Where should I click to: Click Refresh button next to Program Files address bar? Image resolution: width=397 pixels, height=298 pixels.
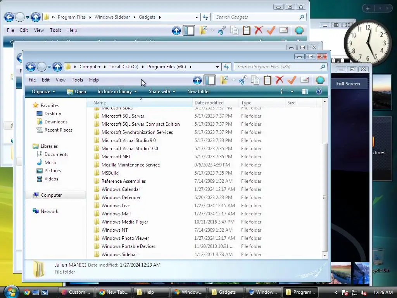point(226,67)
